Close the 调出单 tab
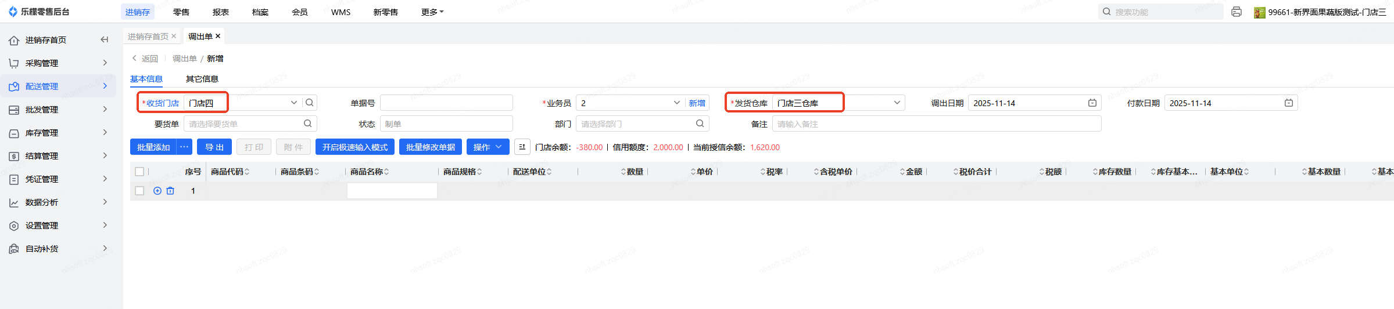Viewport: 1394px width, 309px height. coord(218,36)
